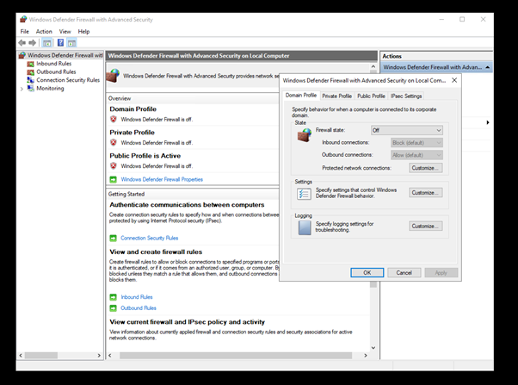The height and width of the screenshot is (385, 518).
Task: Click the firewall icon in the overview banner
Action: click(113, 76)
